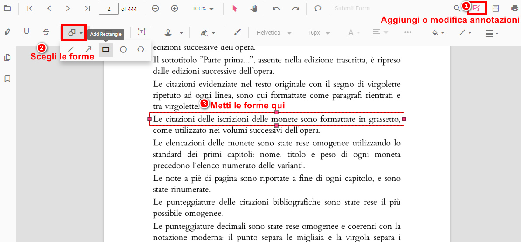Click the words 'possibile omogenee.'

[x=188, y=213]
